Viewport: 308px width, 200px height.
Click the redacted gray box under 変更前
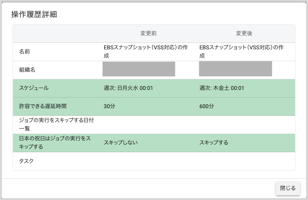pos(139,69)
